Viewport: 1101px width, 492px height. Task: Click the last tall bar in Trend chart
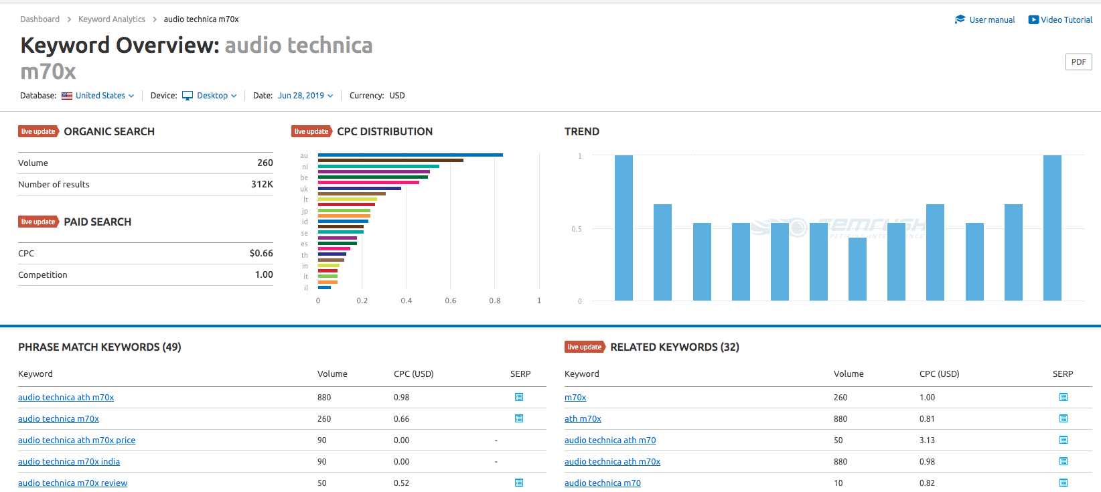click(x=1052, y=228)
